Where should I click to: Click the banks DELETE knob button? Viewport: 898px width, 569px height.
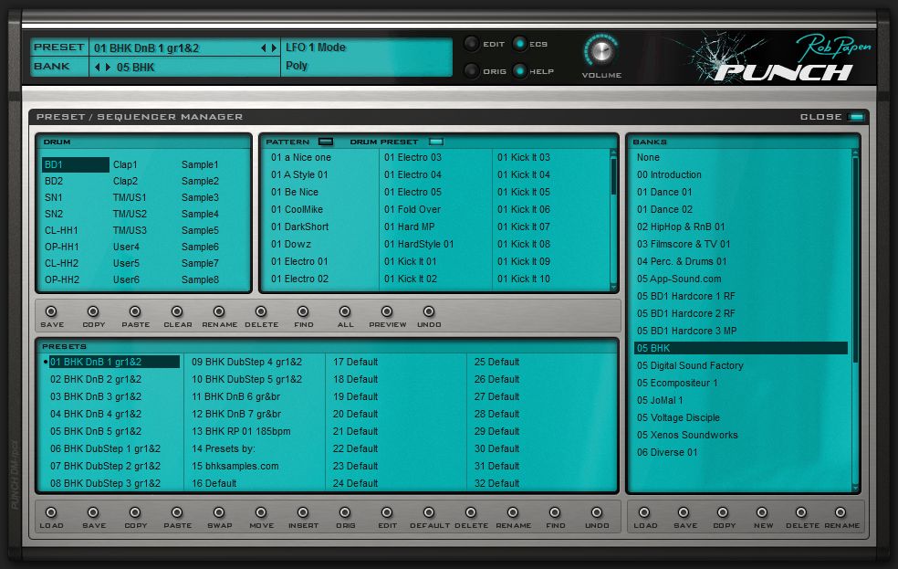(801, 512)
